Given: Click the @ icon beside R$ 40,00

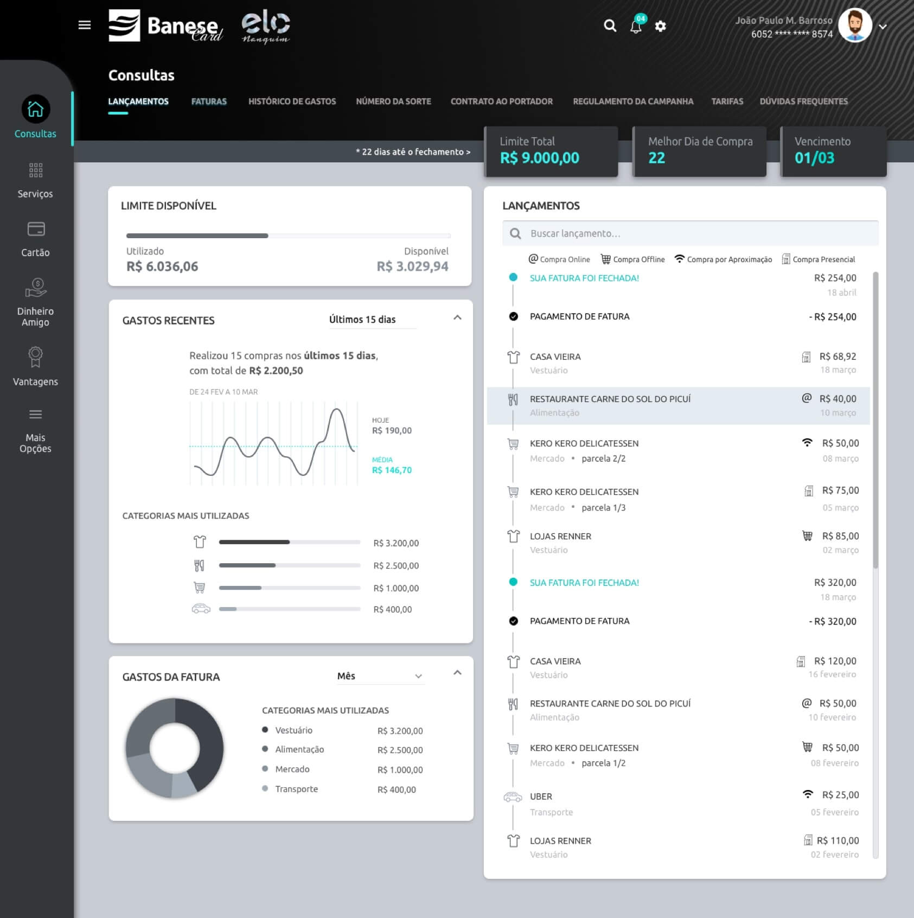Looking at the screenshot, I should 807,398.
